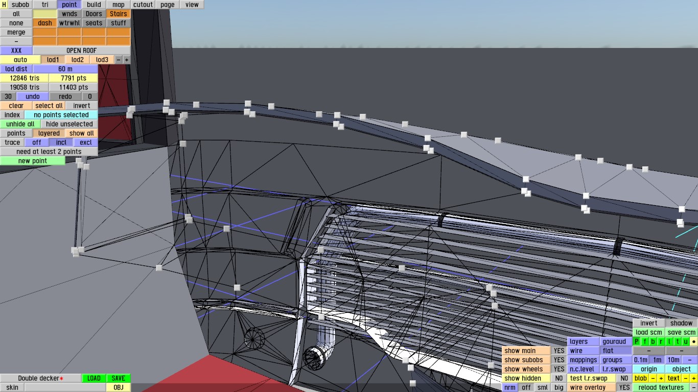Switch to the subob tab
Screen dimensions: 698x392
20,5
